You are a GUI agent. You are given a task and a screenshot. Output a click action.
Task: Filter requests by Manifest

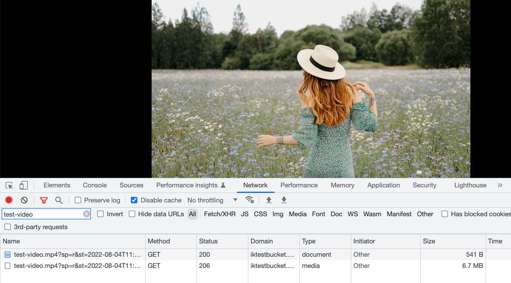coord(399,214)
